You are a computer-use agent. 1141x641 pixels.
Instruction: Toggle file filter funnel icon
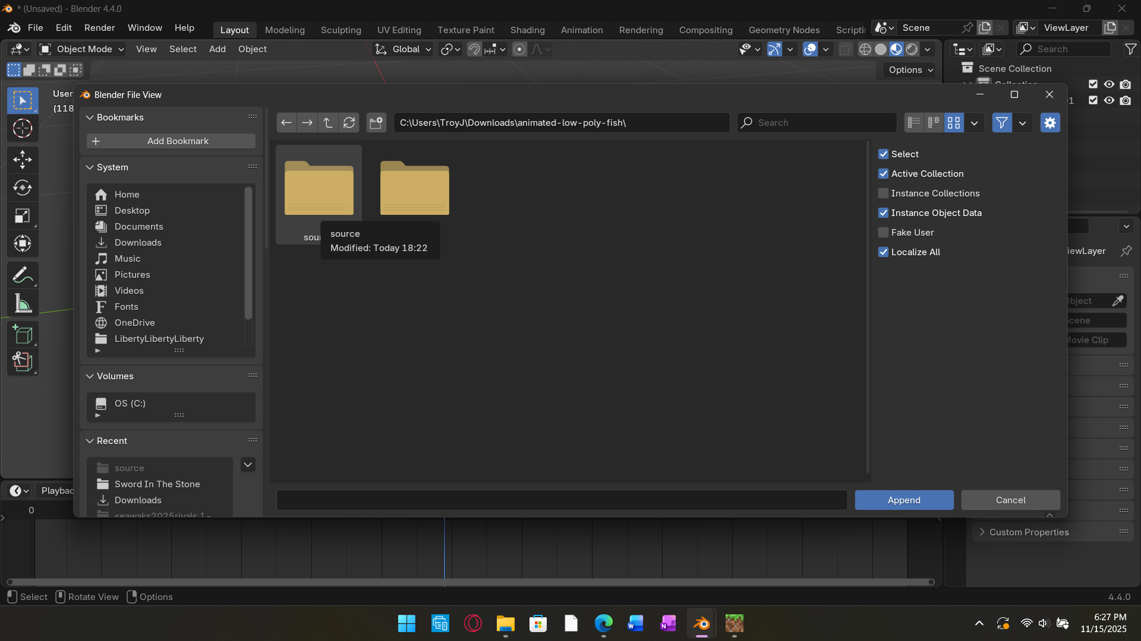click(x=1002, y=123)
